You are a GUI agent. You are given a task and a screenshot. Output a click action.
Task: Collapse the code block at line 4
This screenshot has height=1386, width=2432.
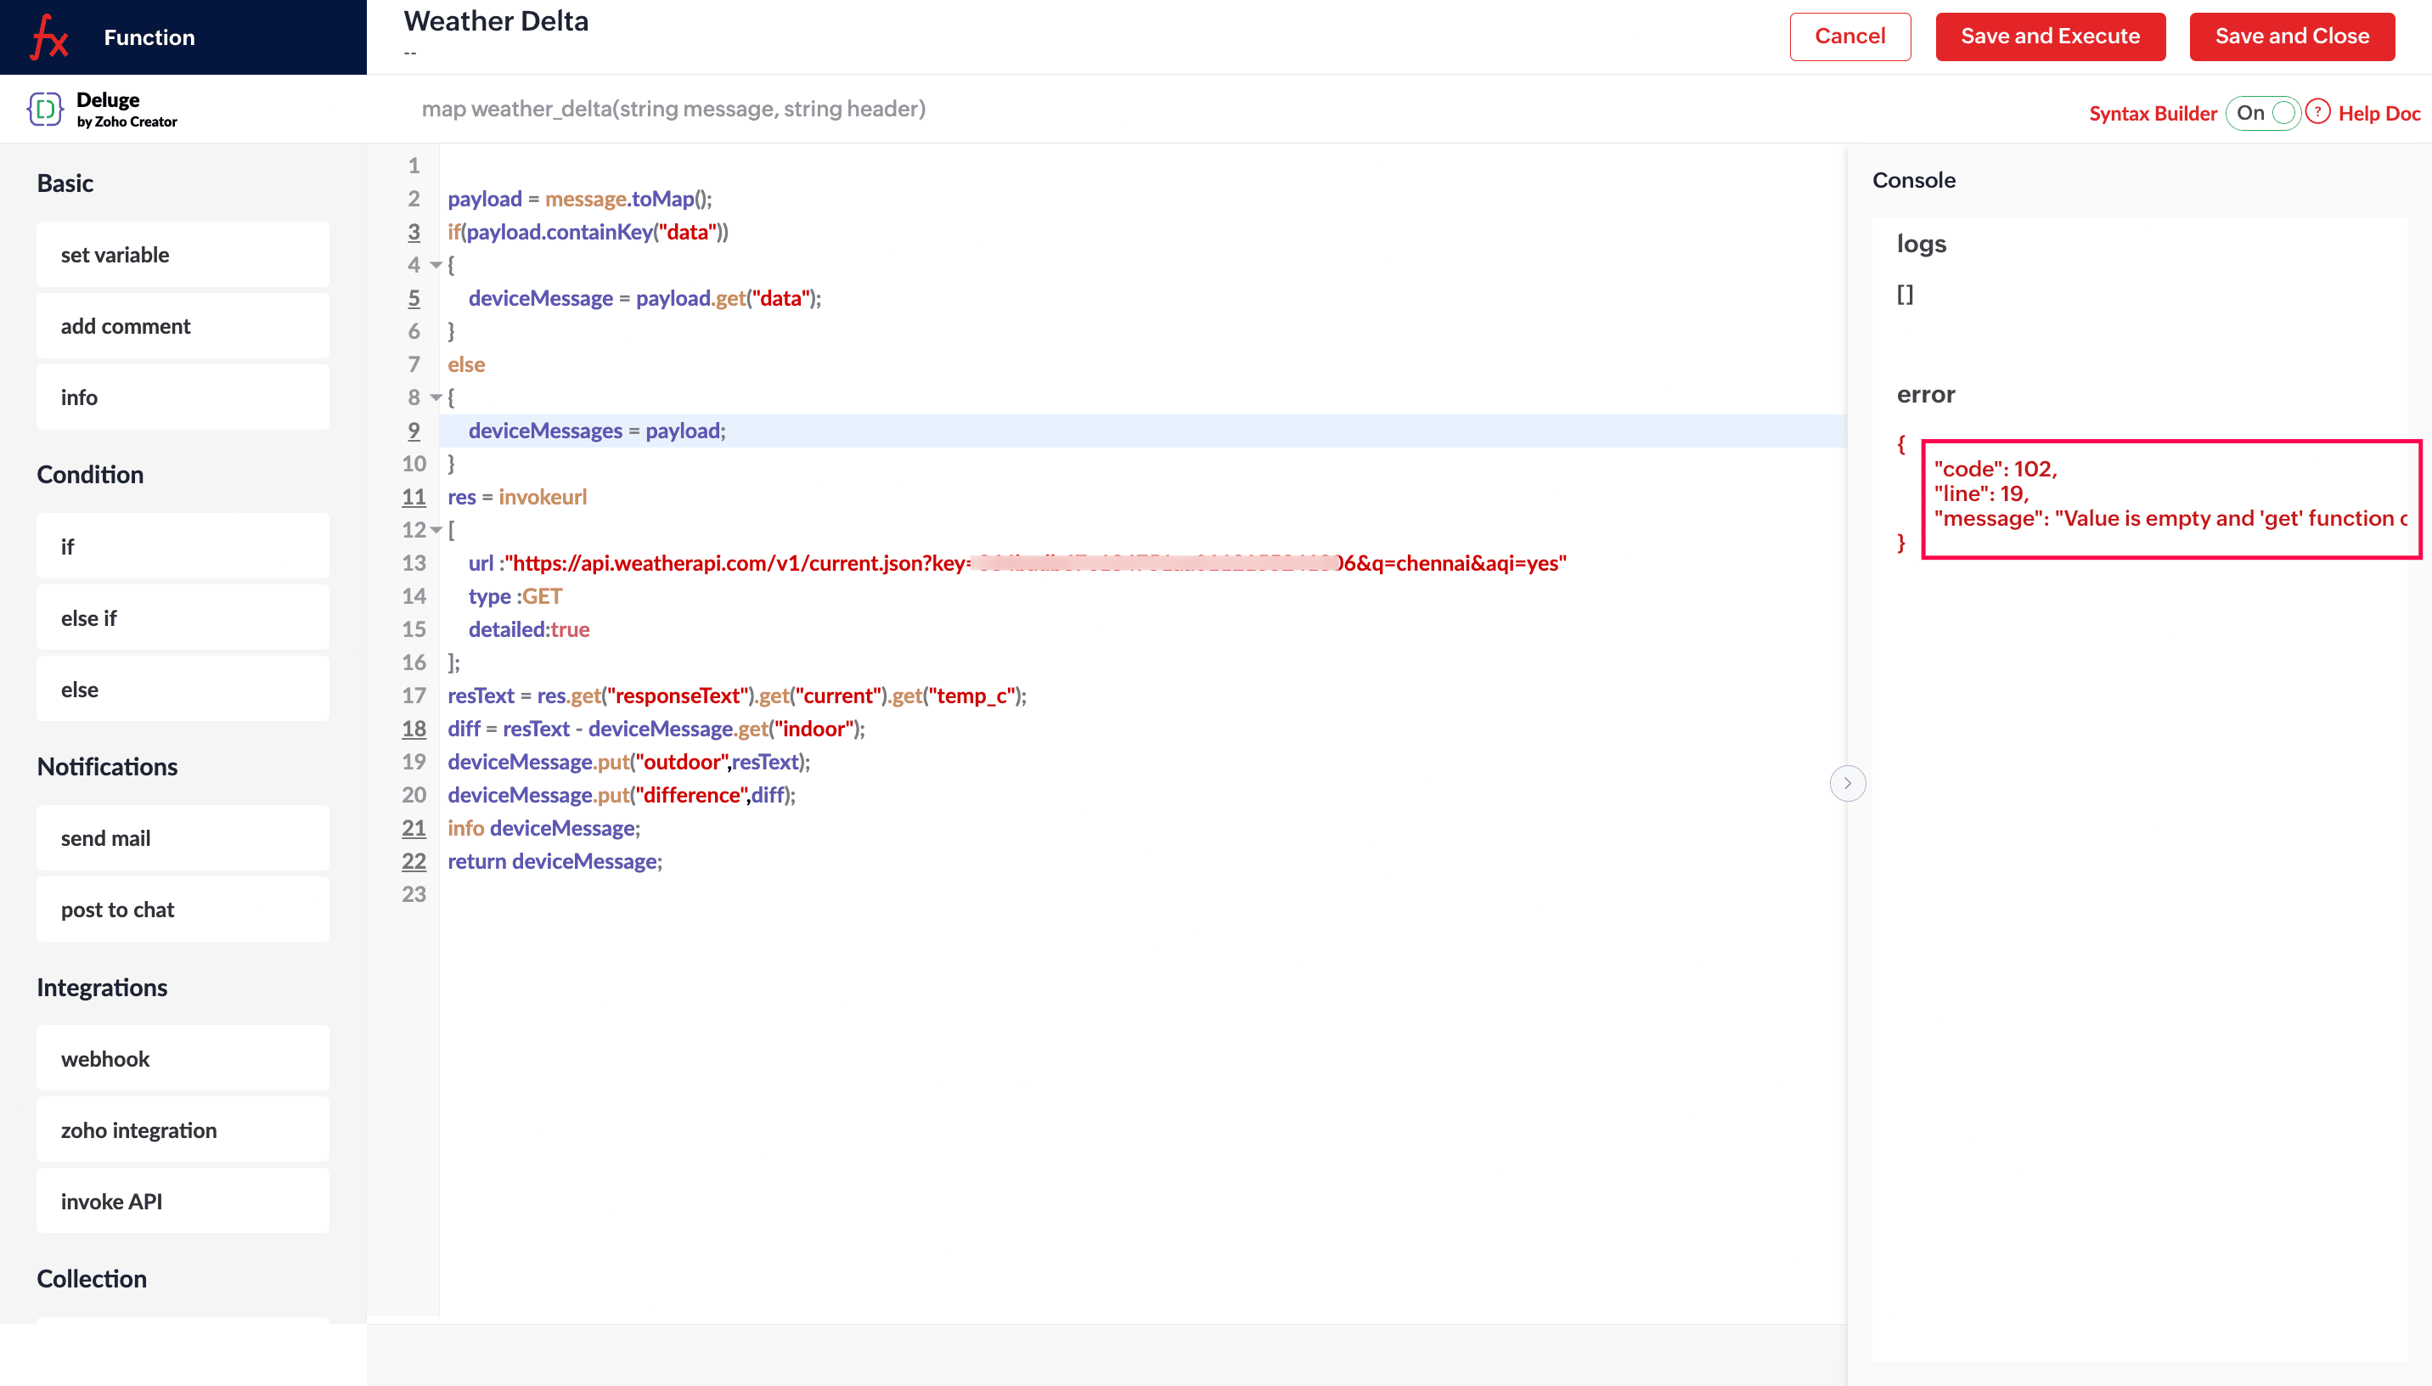pyautogui.click(x=436, y=265)
